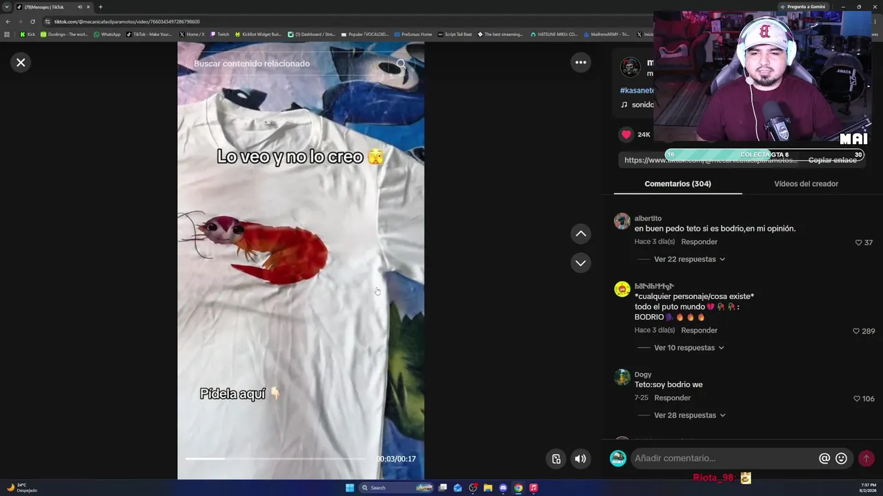Click the albertito username
This screenshot has width=883, height=496.
648,218
